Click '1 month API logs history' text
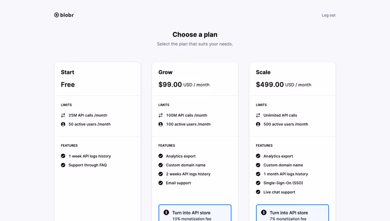 click(x=286, y=174)
